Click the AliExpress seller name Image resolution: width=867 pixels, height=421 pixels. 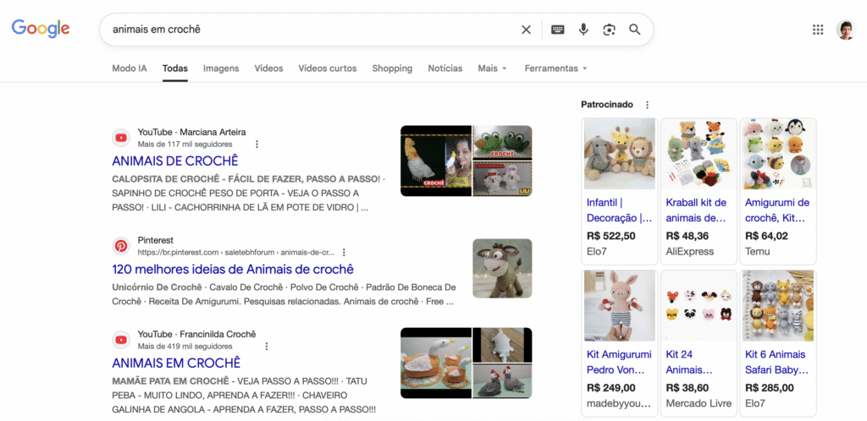[x=689, y=252]
